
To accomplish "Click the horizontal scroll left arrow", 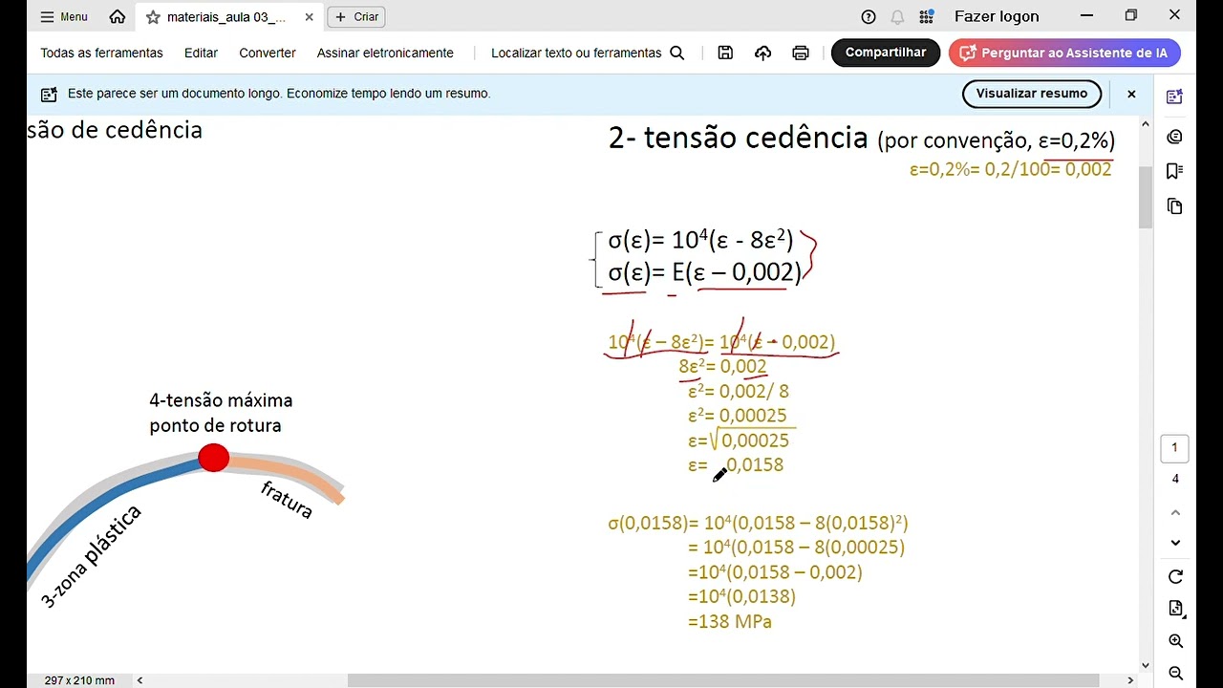I will coord(139,680).
